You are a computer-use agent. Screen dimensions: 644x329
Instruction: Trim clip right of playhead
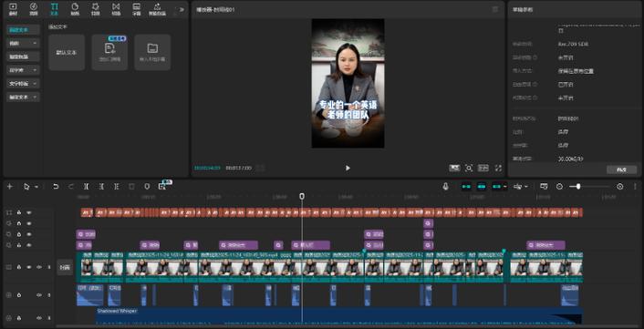tap(116, 186)
